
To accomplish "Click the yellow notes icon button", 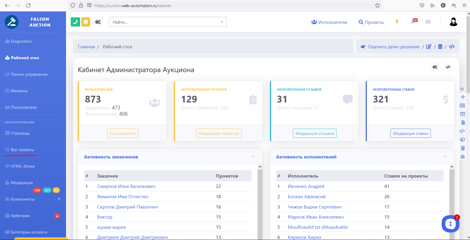I will pyautogui.click(x=86, y=22).
